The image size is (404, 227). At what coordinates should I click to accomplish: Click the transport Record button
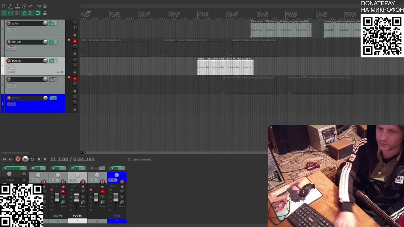click(x=18, y=159)
